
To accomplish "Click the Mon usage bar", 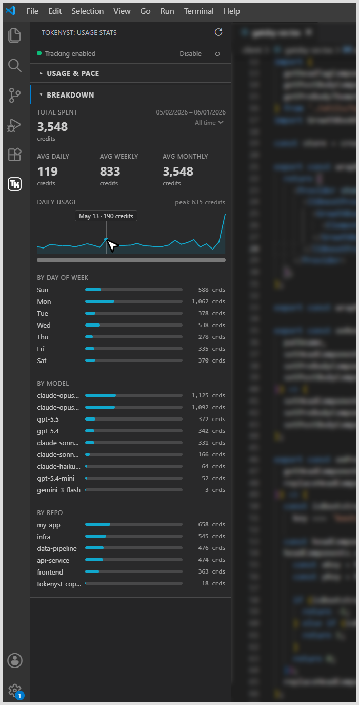I will 134,302.
